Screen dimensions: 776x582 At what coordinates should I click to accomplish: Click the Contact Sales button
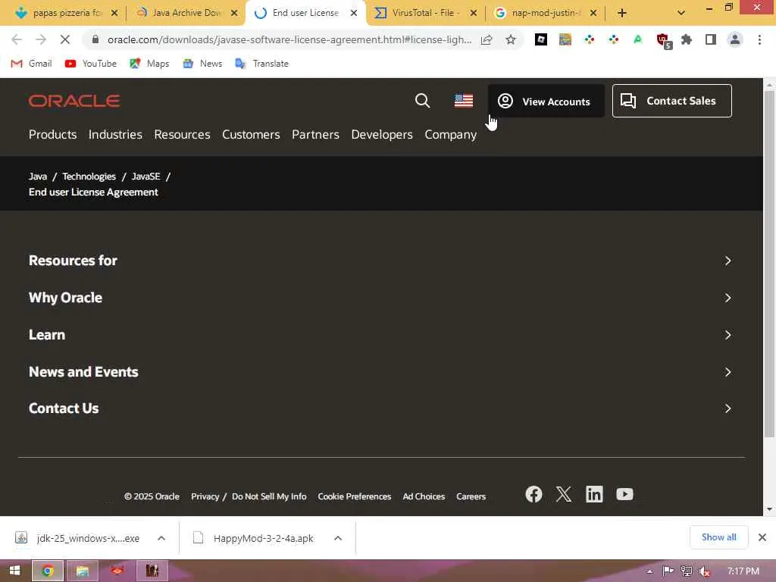pos(671,101)
